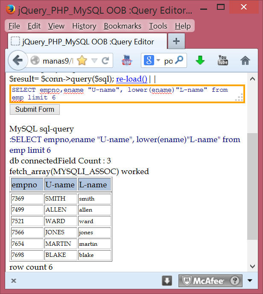Click the scrollbar up arrow
The width and height of the screenshot is (263, 294).
tap(252, 79)
